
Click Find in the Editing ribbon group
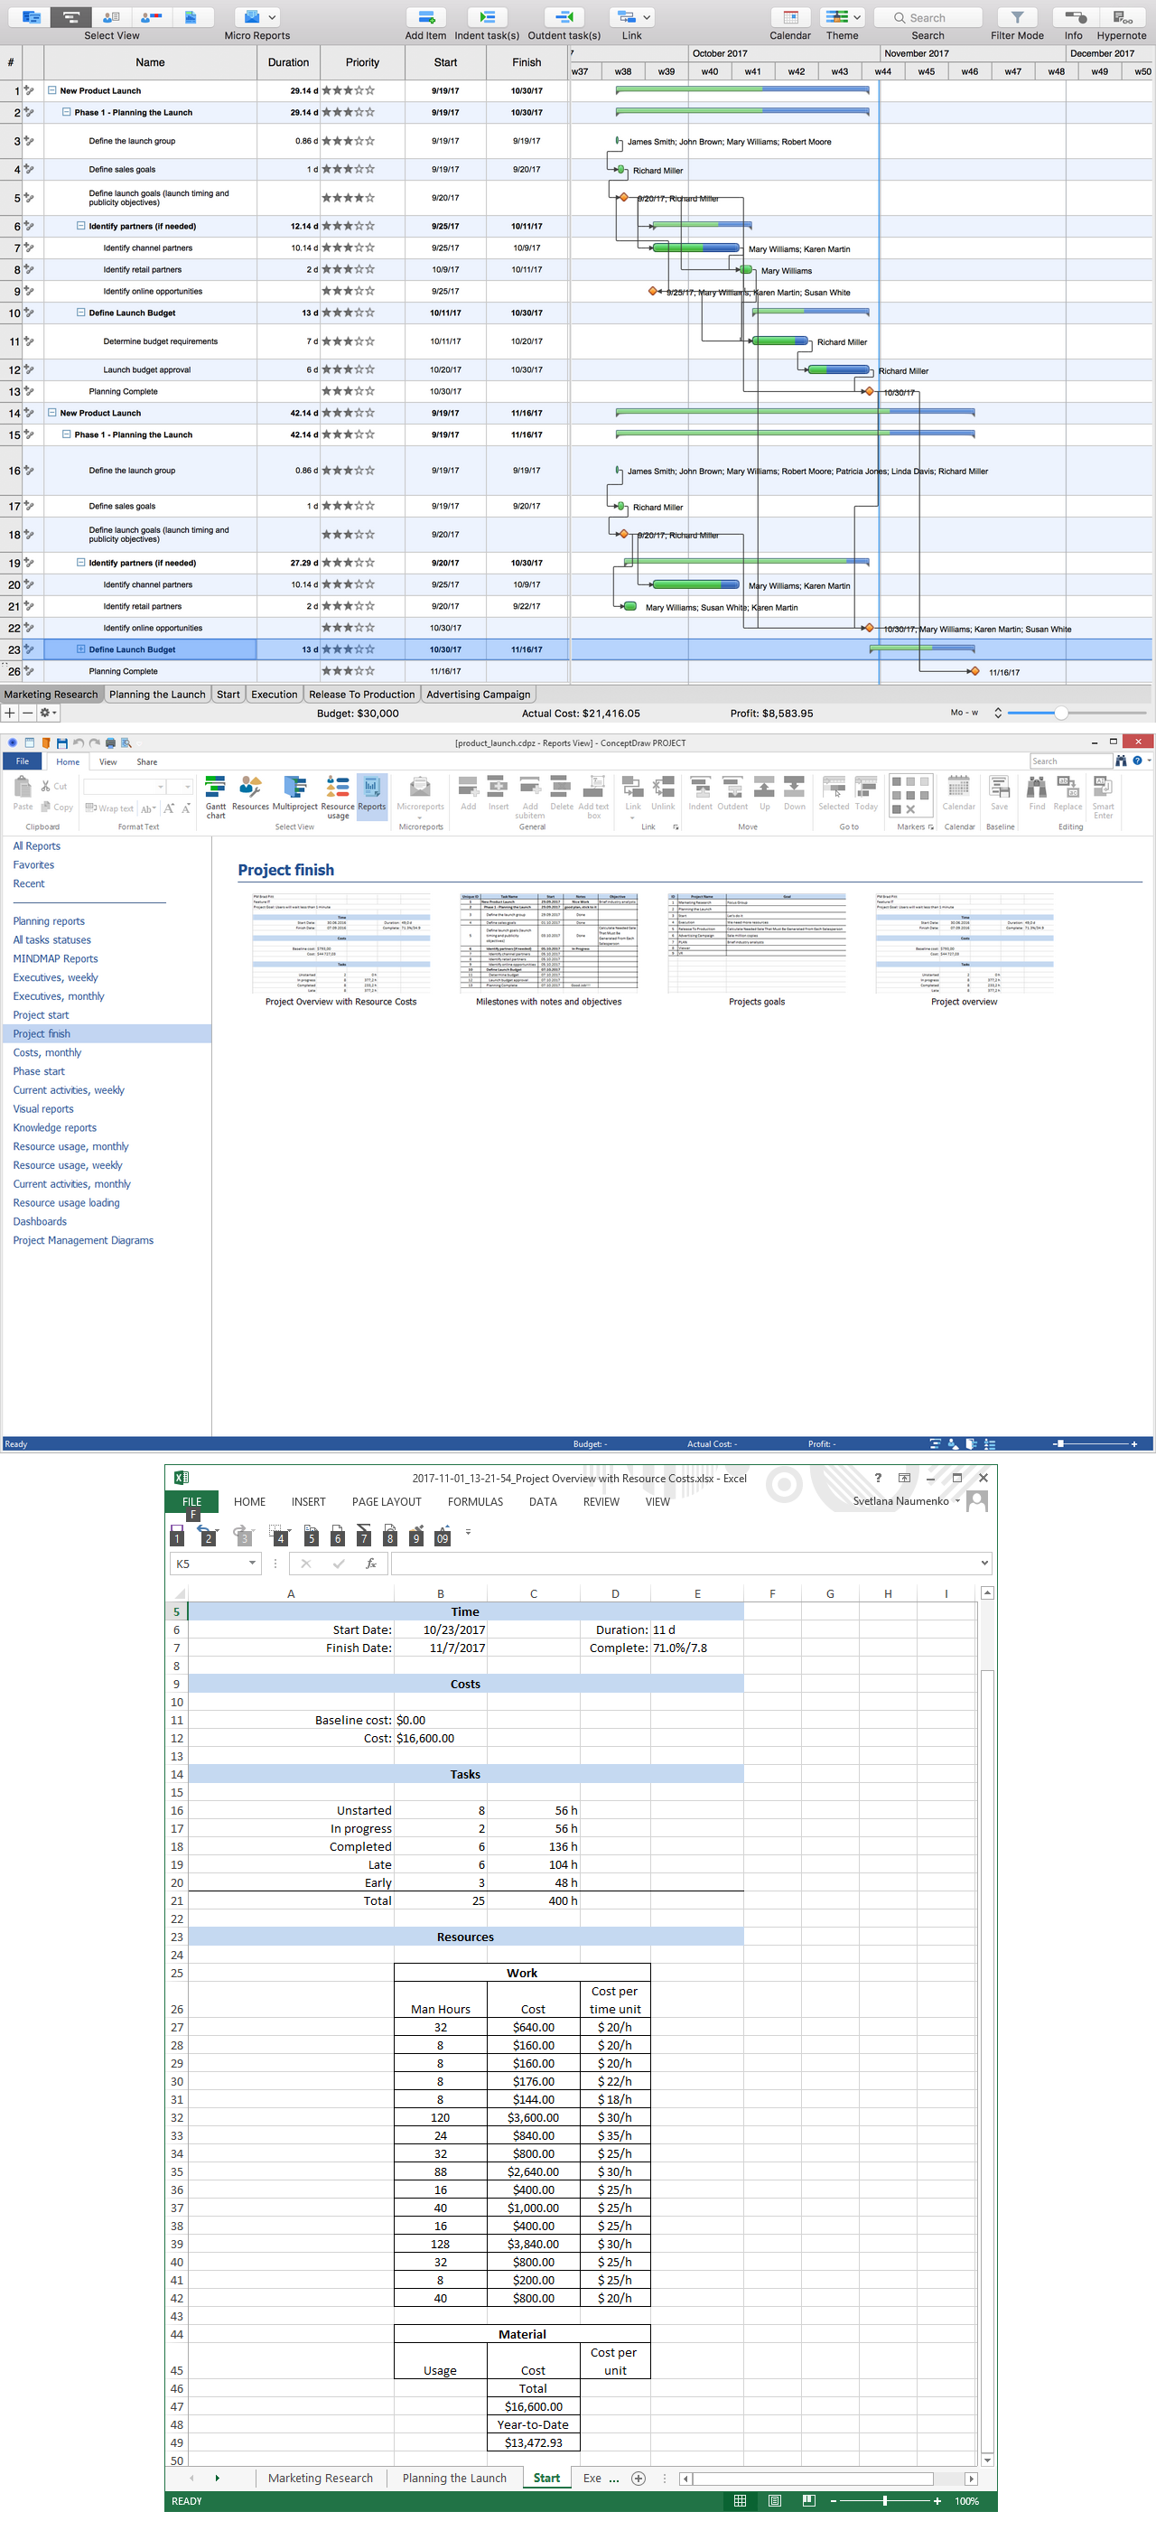[1037, 793]
